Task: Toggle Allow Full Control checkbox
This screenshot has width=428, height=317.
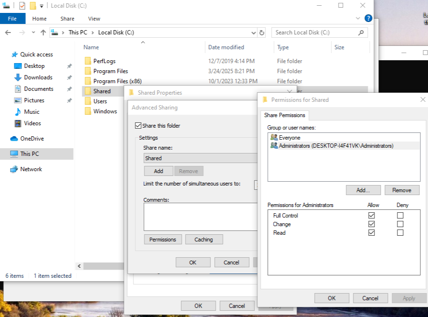Action: tap(371, 215)
